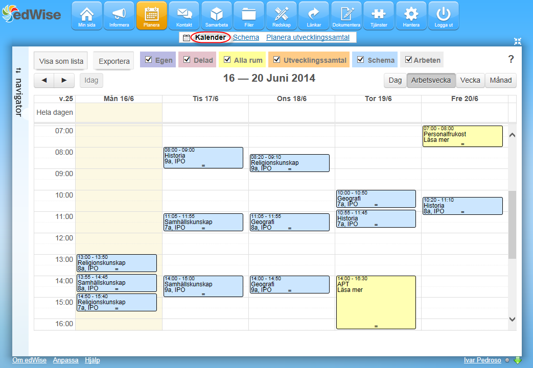The height and width of the screenshot is (368, 533).
Task: Open Planera utvecklingssamtal tab
Action: (308, 37)
